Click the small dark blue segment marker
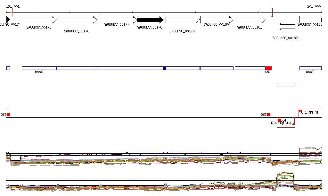Screen dimensions: 328x196 point(165,68)
